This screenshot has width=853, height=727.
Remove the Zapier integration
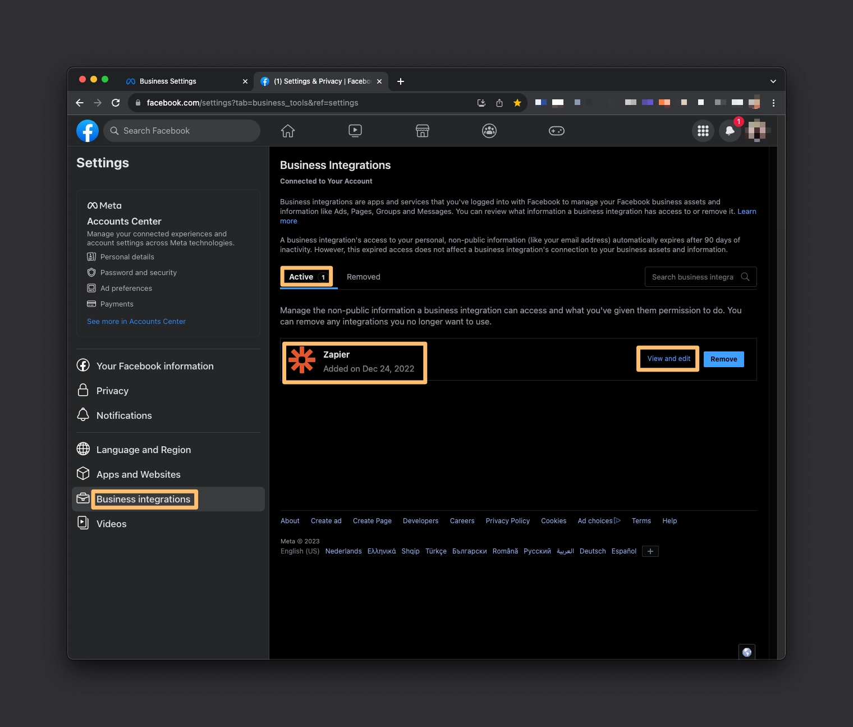click(x=724, y=359)
